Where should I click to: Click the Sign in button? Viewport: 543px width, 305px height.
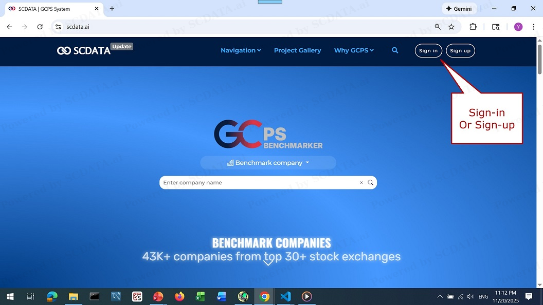[428, 51]
